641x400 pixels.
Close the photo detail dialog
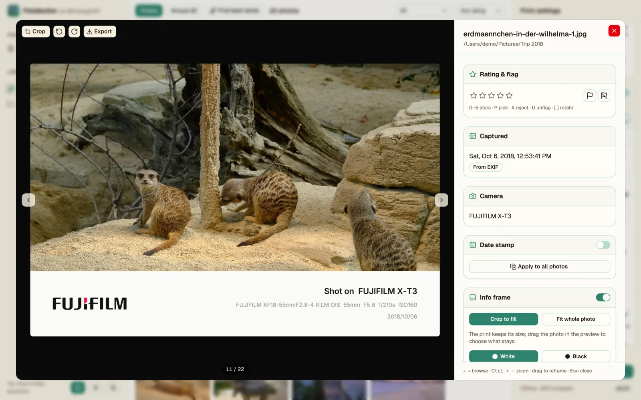(x=614, y=31)
